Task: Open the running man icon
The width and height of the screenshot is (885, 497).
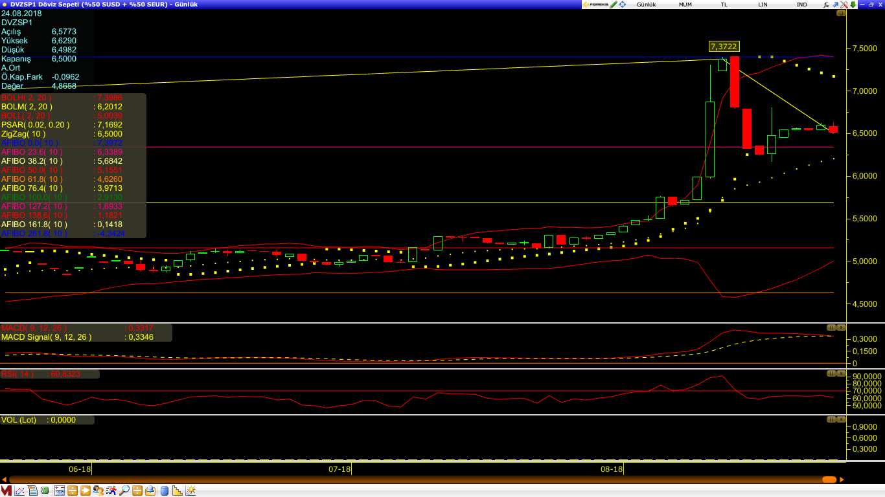Action: (x=111, y=491)
